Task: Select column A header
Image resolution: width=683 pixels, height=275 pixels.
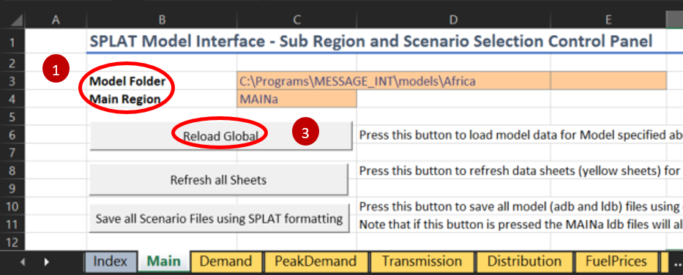Action: (56, 19)
